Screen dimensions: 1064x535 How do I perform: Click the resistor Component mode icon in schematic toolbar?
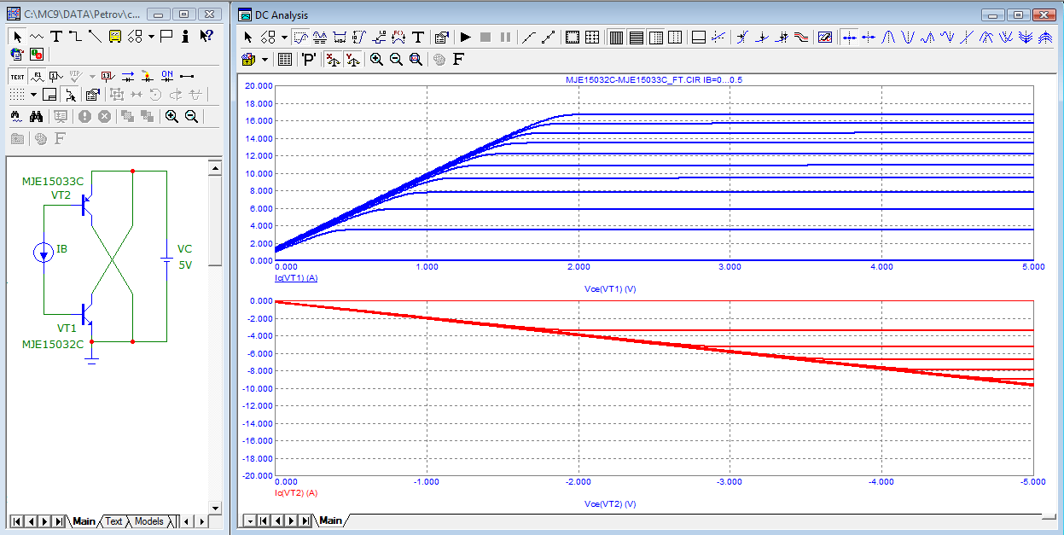point(37,36)
